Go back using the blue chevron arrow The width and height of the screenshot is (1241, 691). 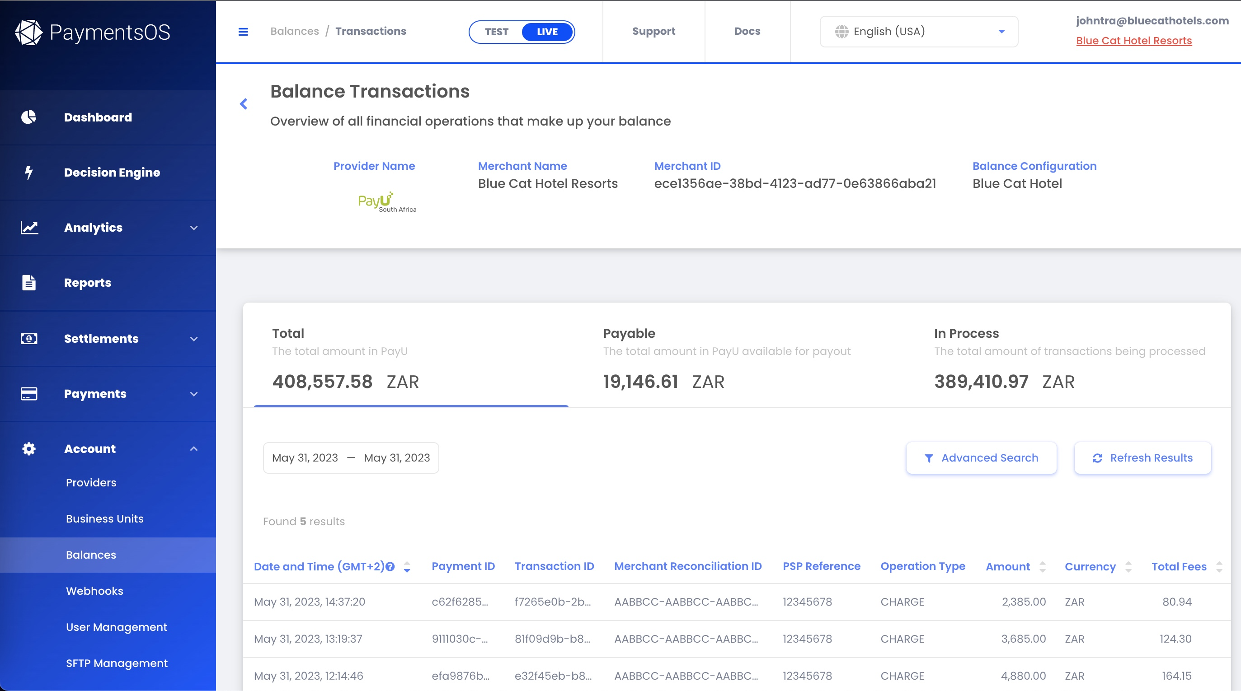coord(244,104)
